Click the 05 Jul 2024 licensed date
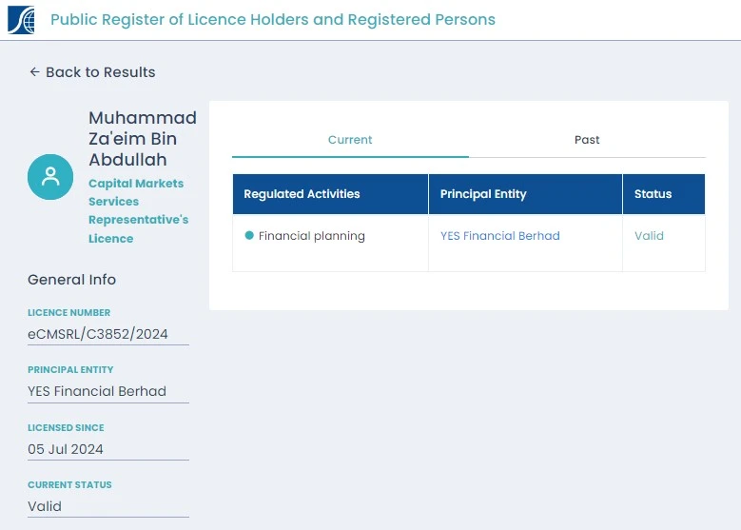The width and height of the screenshot is (741, 530). (108, 449)
